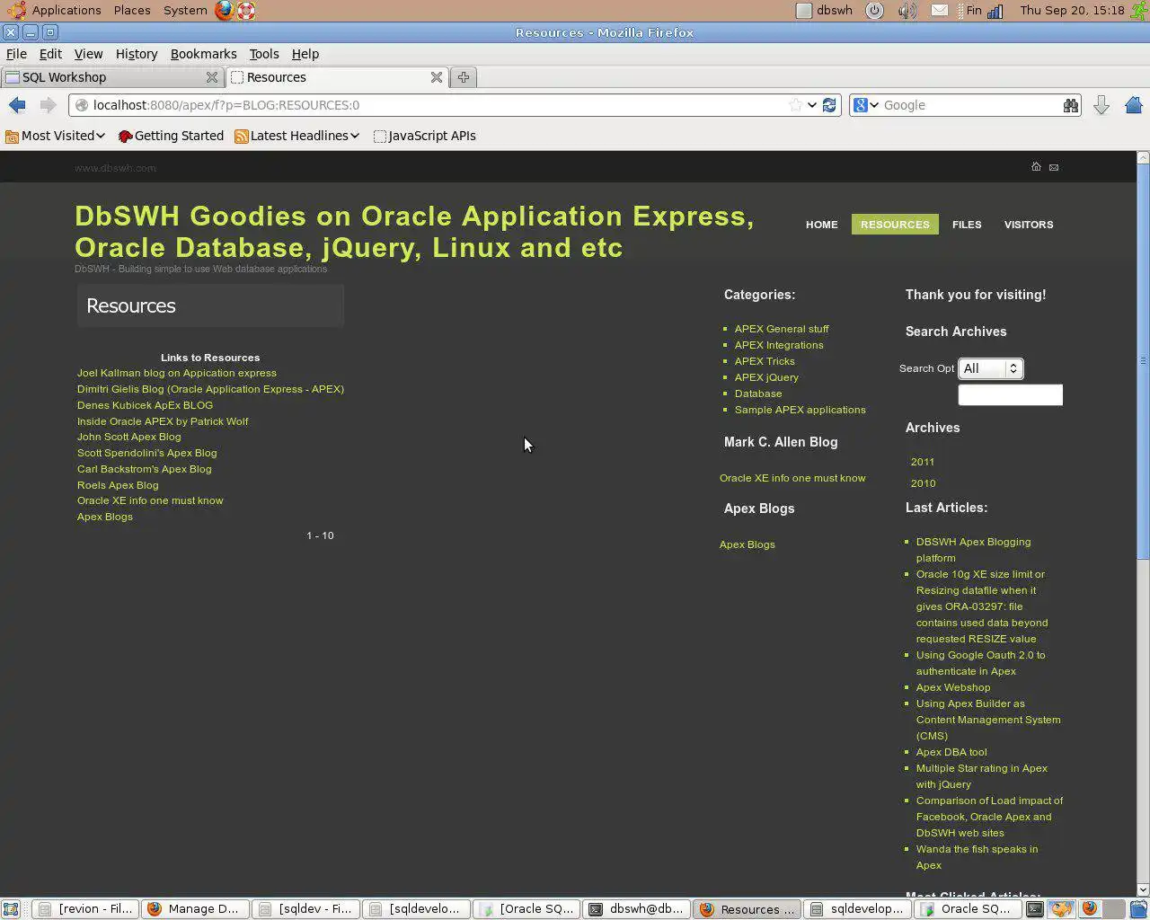
Task: Open Denes Kubicek ApEx BLOG link
Action: [145, 405]
